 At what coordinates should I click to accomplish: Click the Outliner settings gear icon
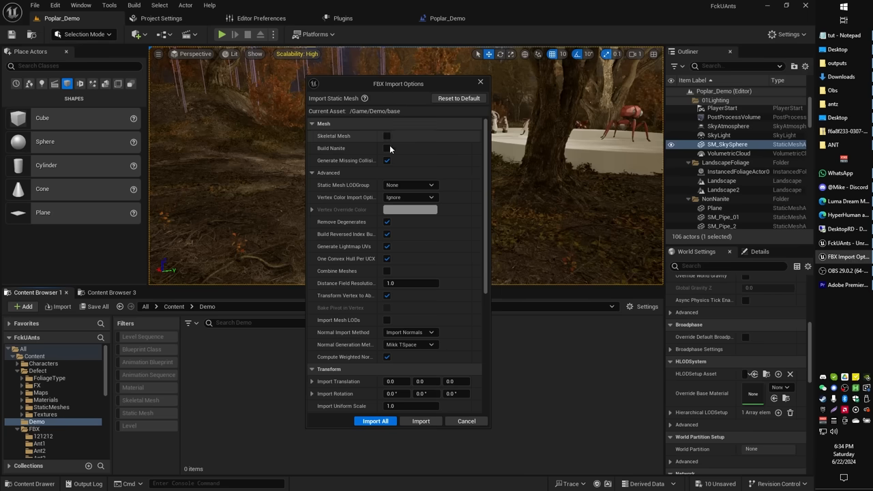pos(805,66)
